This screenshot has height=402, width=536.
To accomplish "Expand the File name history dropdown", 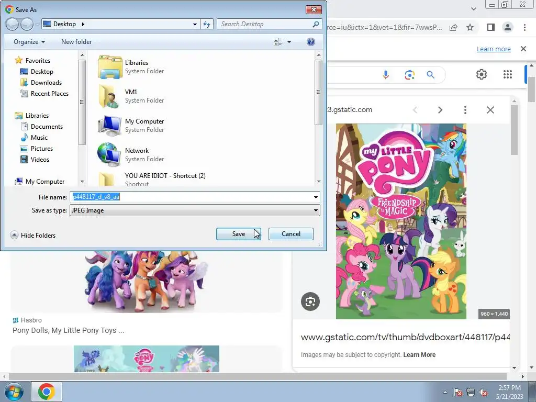I will (316, 197).
